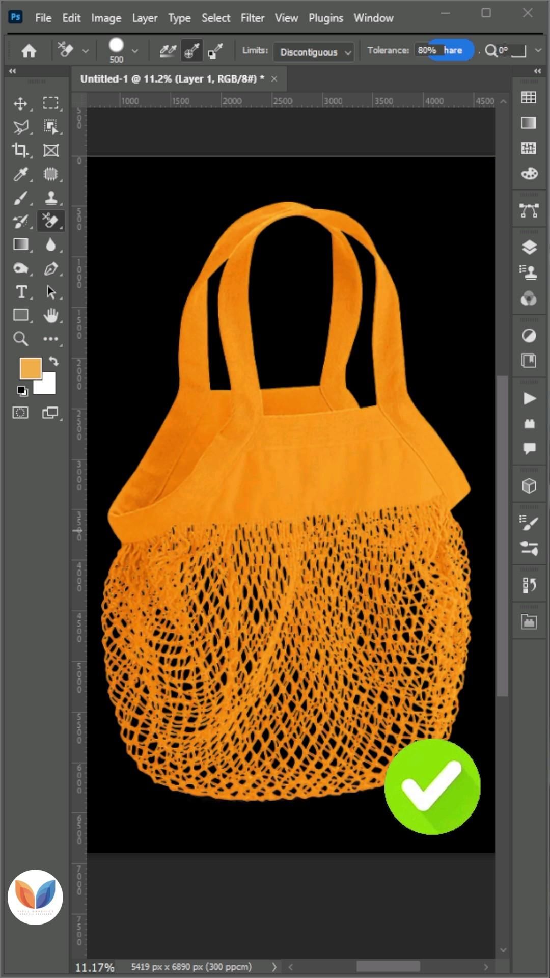Enable Sampling Background Swatch option
Image resolution: width=550 pixels, height=978 pixels.
(215, 50)
